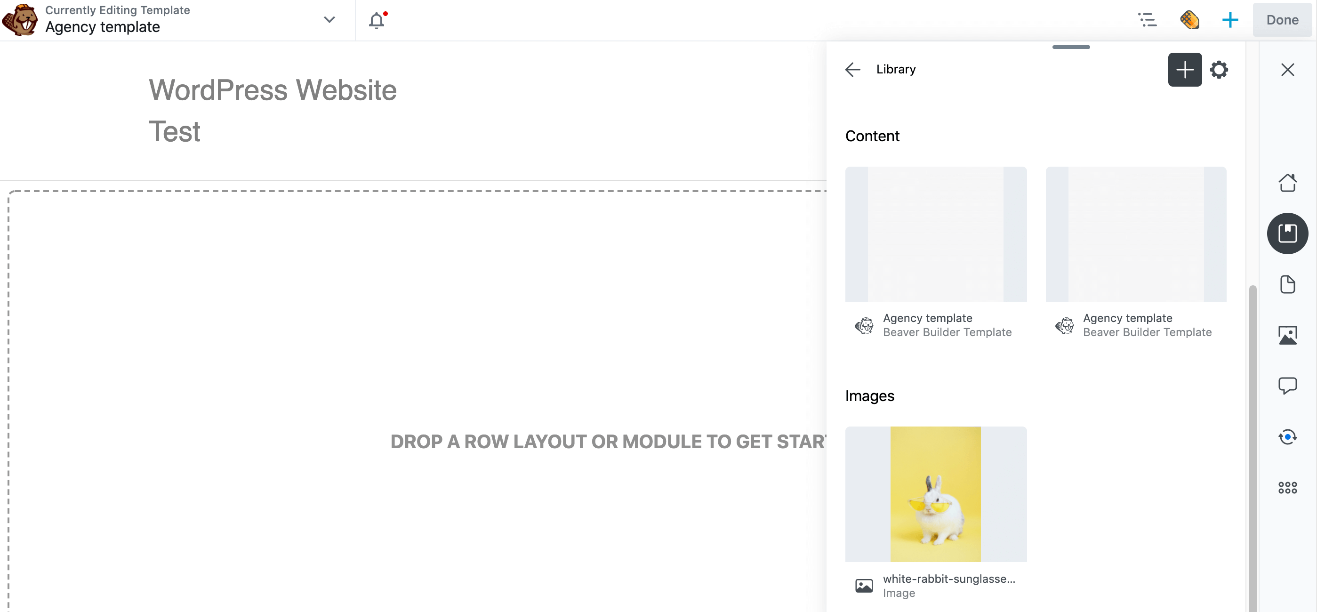Click the global plus add button top bar
Viewport: 1317px width, 612px height.
pyautogui.click(x=1228, y=19)
